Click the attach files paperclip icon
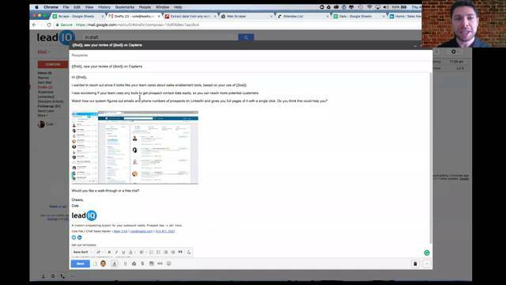 125,264
